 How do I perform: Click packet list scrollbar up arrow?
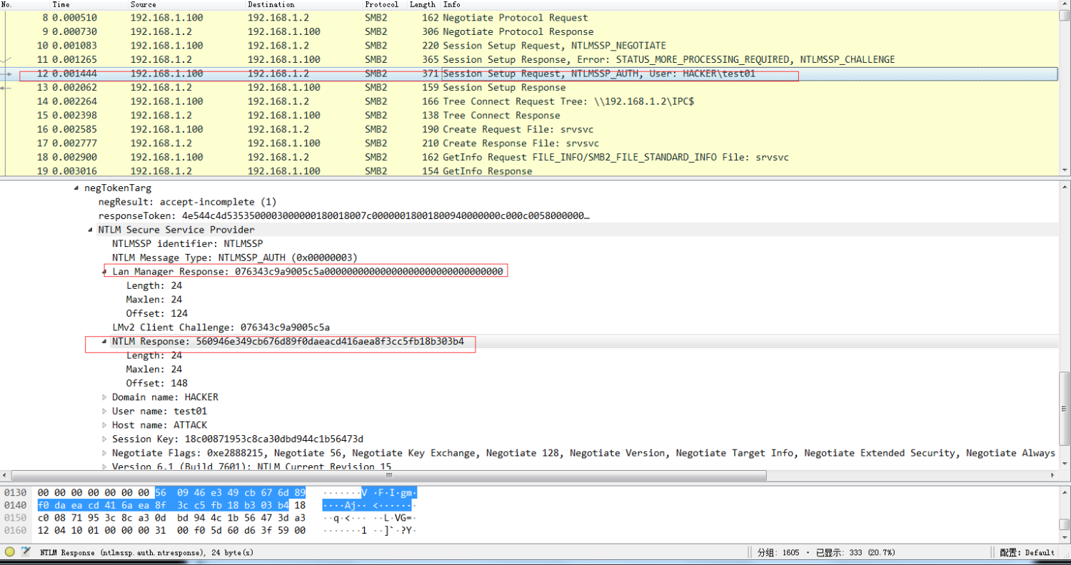tap(1065, 5)
